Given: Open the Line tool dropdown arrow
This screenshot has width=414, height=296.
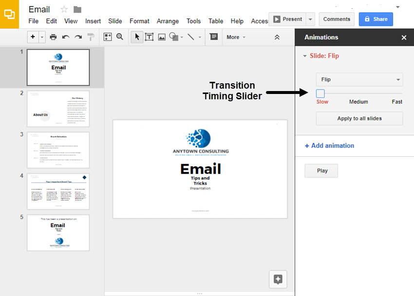Looking at the screenshot, I should click(x=200, y=37).
